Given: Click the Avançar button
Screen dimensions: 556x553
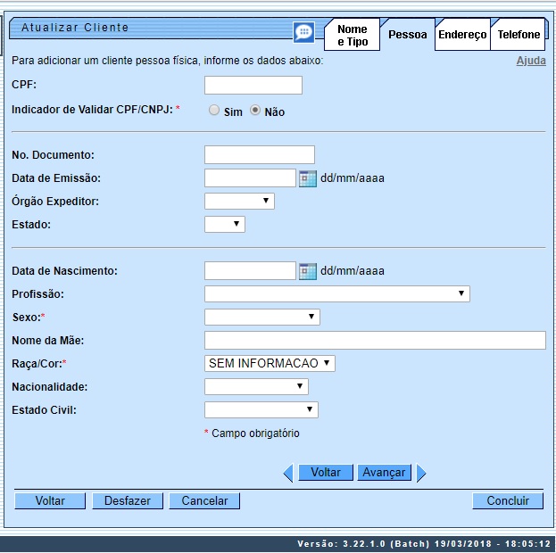Looking at the screenshot, I should [x=384, y=473].
